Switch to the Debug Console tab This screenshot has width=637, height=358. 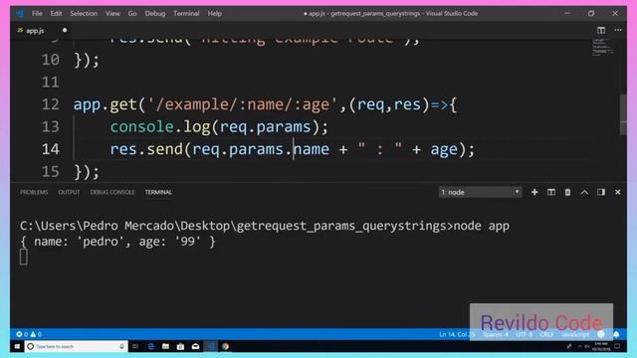pyautogui.click(x=112, y=192)
